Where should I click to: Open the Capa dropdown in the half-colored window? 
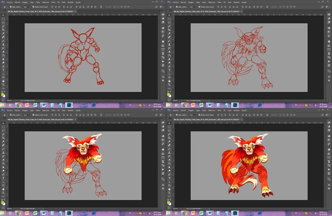click(x=26, y=115)
